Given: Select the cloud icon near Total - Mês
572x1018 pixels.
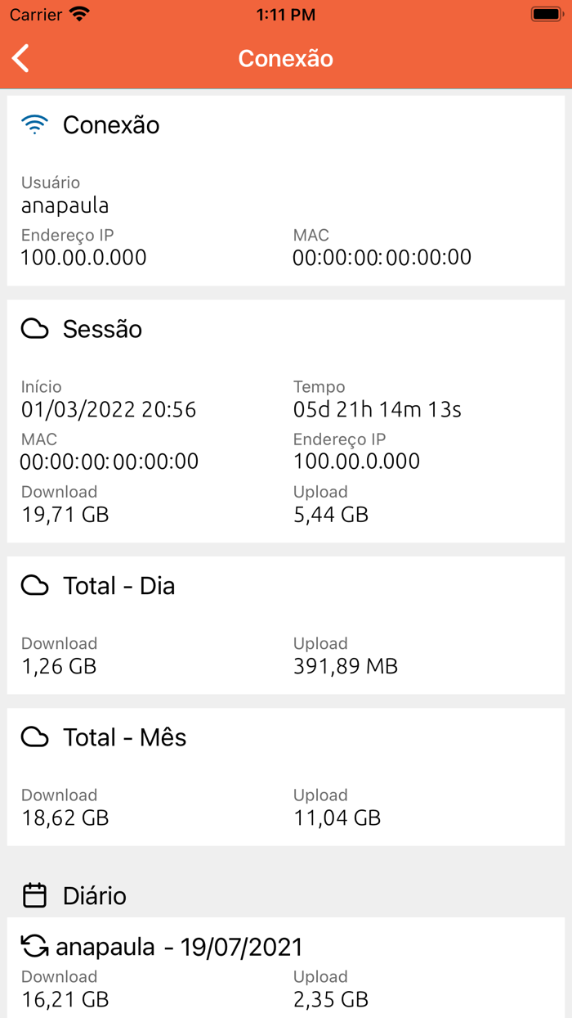Looking at the screenshot, I should point(34,737).
